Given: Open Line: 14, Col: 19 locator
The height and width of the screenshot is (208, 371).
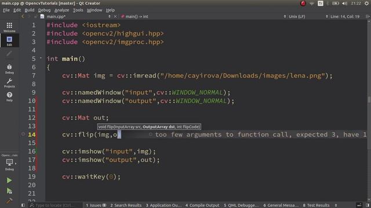Looking at the screenshot, I should click(345, 17).
